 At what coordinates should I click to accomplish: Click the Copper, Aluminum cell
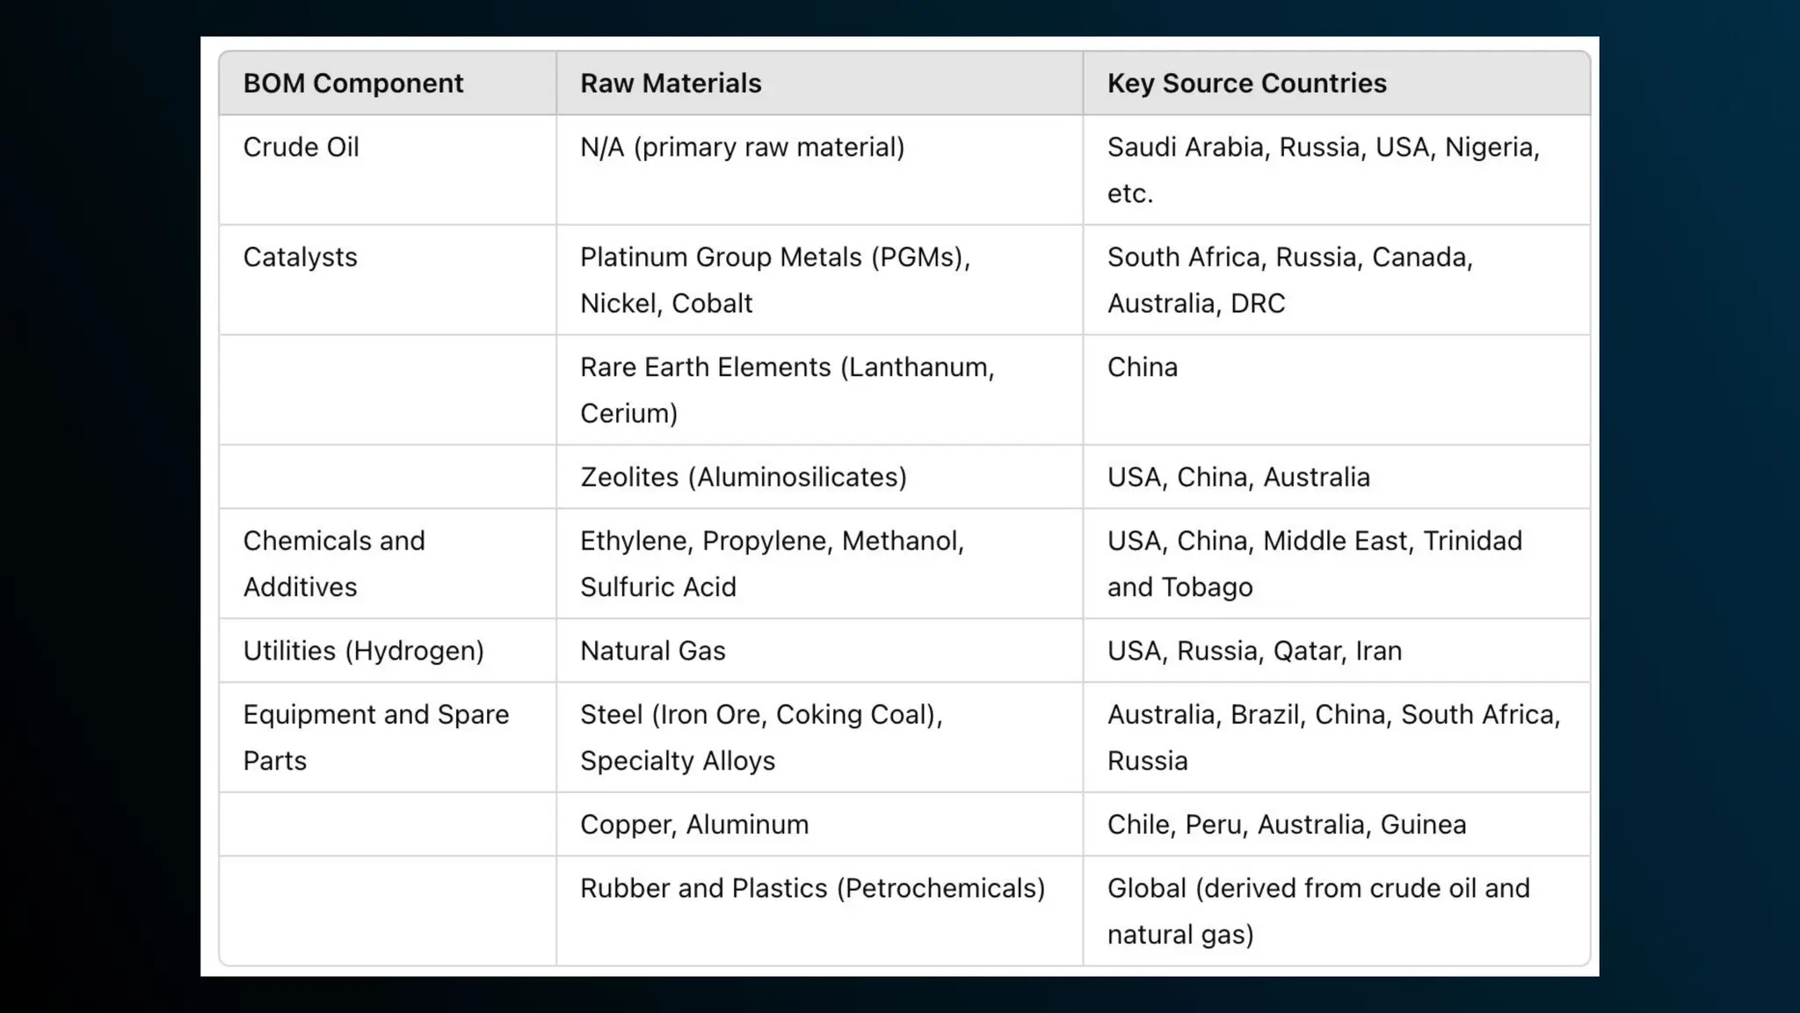(693, 825)
